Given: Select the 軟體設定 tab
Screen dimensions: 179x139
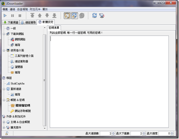Looking at the screenshot, I should pyautogui.click(x=46, y=22).
